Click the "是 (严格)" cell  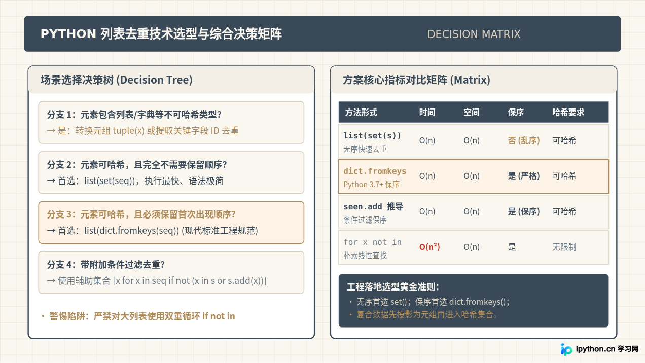point(524,176)
